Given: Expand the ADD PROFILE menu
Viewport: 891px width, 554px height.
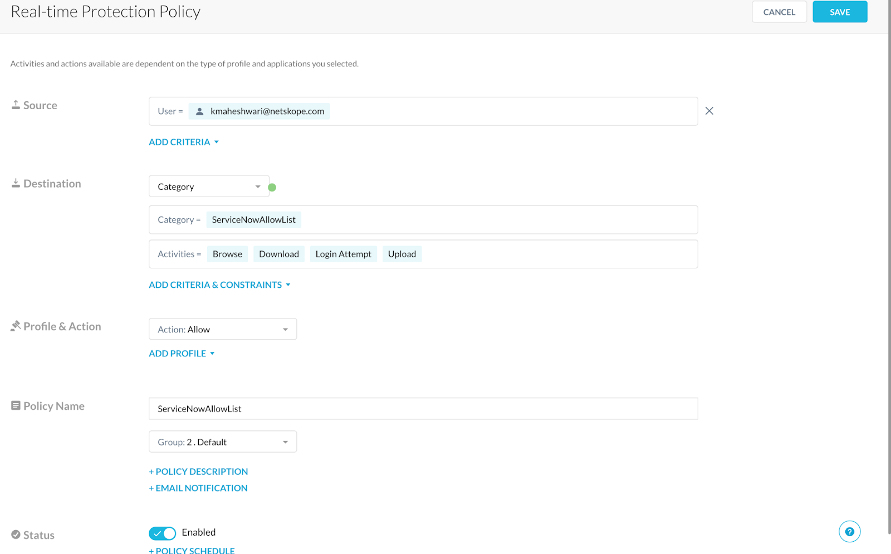Looking at the screenshot, I should 182,354.
